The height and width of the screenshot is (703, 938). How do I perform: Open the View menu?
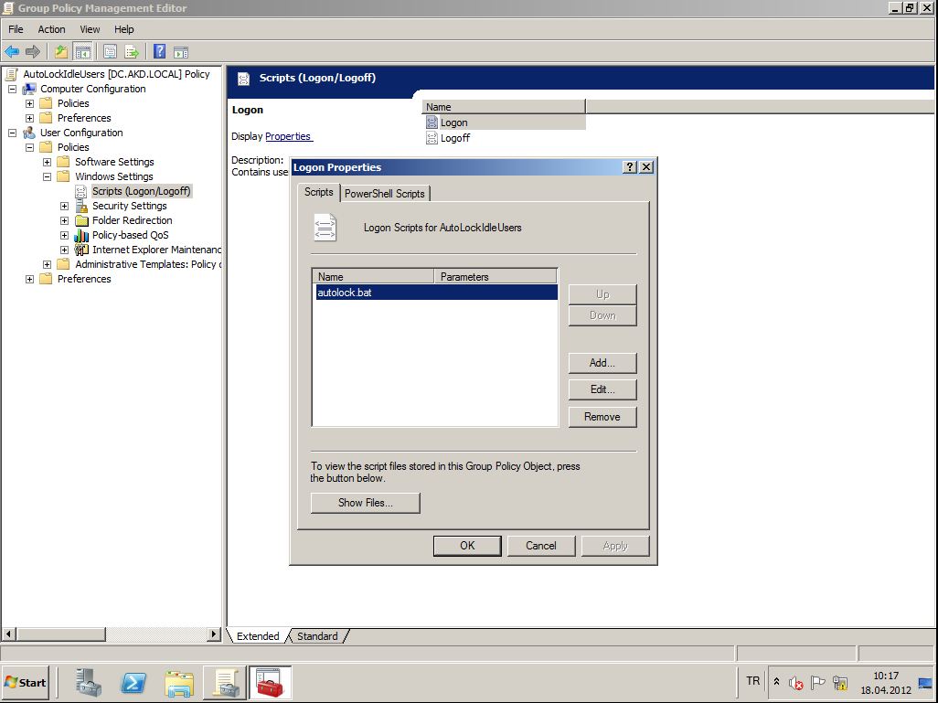[x=90, y=29]
